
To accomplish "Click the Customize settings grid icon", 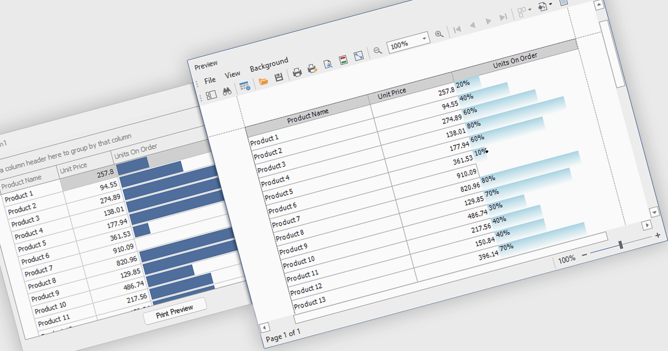I will point(244,86).
